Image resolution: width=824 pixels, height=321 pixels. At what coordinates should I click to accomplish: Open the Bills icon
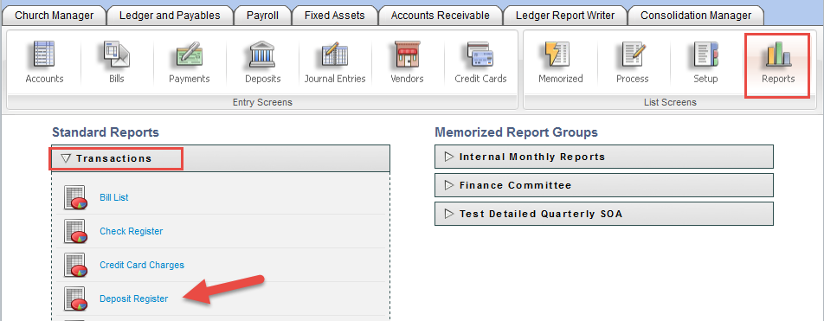point(117,55)
